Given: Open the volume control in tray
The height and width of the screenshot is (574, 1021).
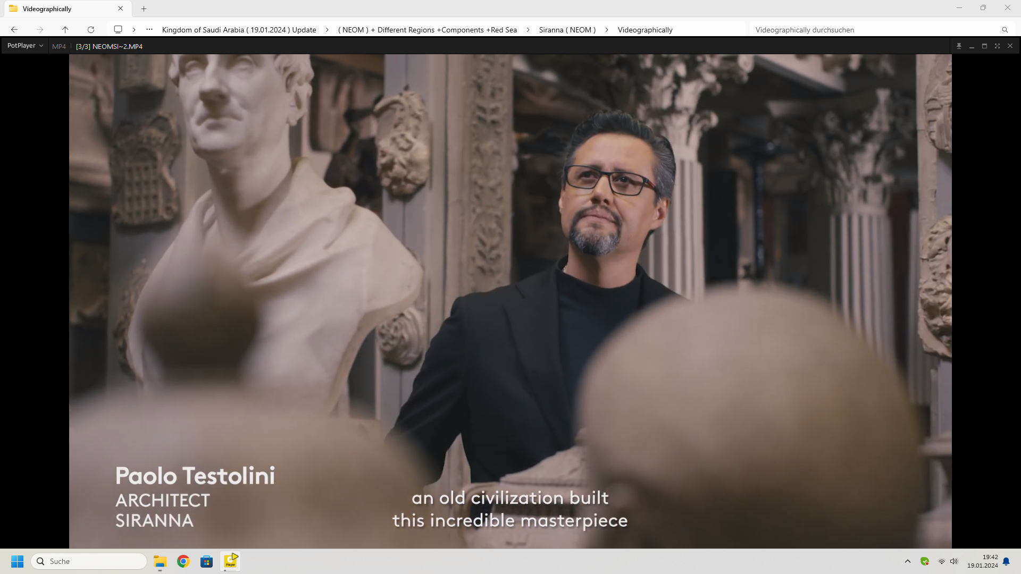Looking at the screenshot, I should 954,561.
